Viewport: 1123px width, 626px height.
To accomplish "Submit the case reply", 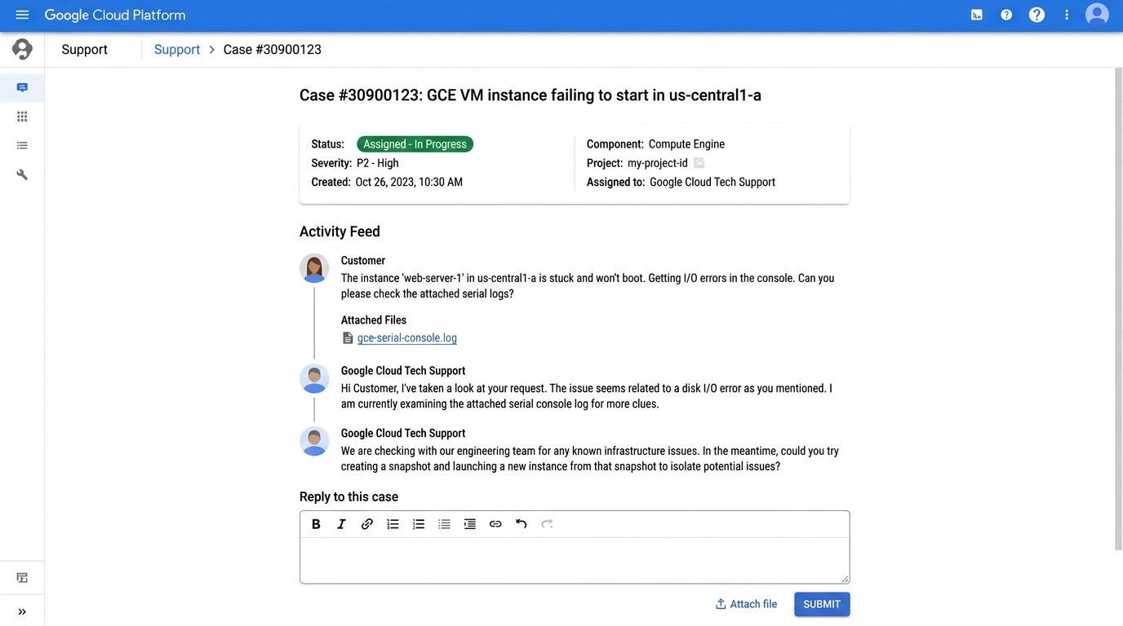I will coord(822,604).
